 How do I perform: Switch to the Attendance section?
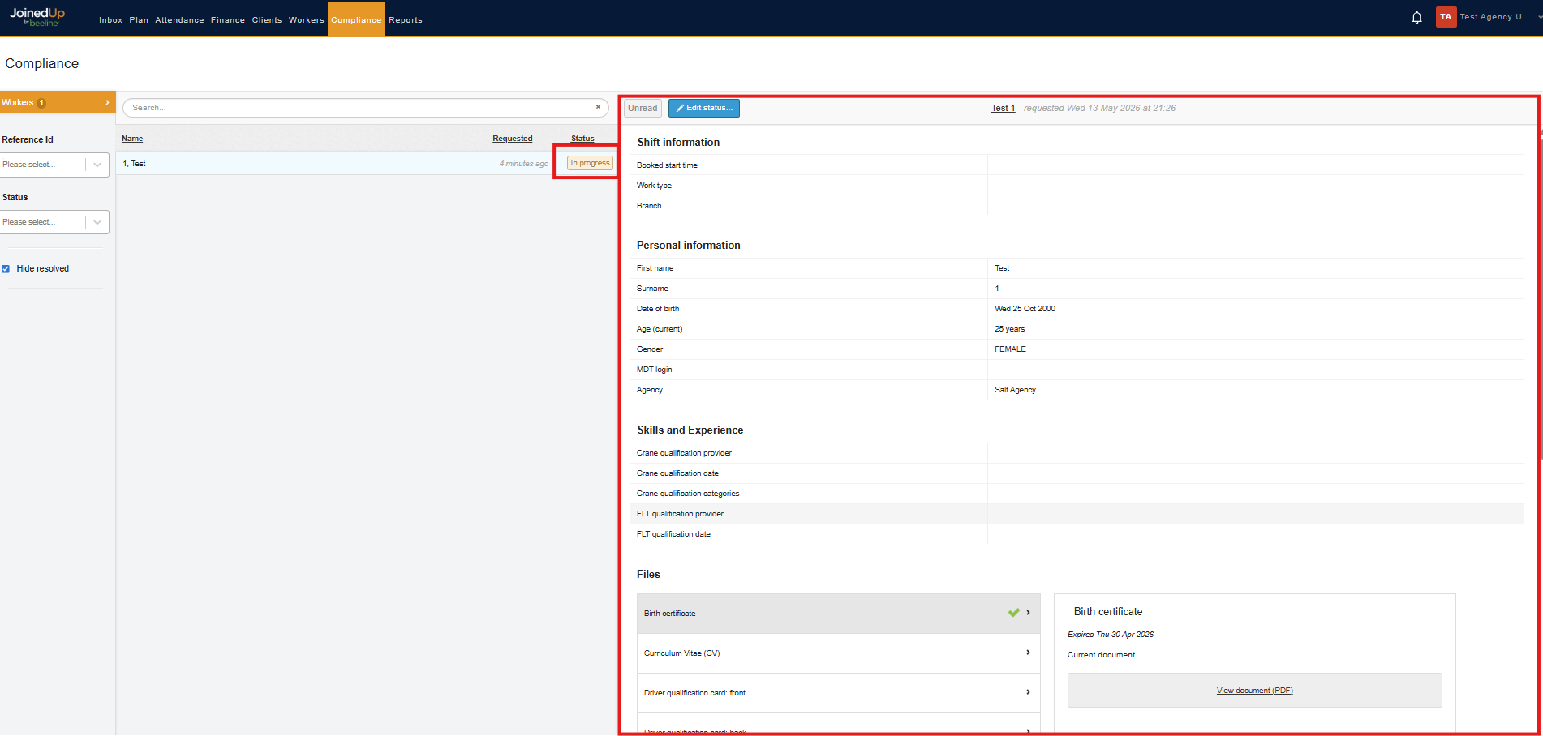click(179, 20)
